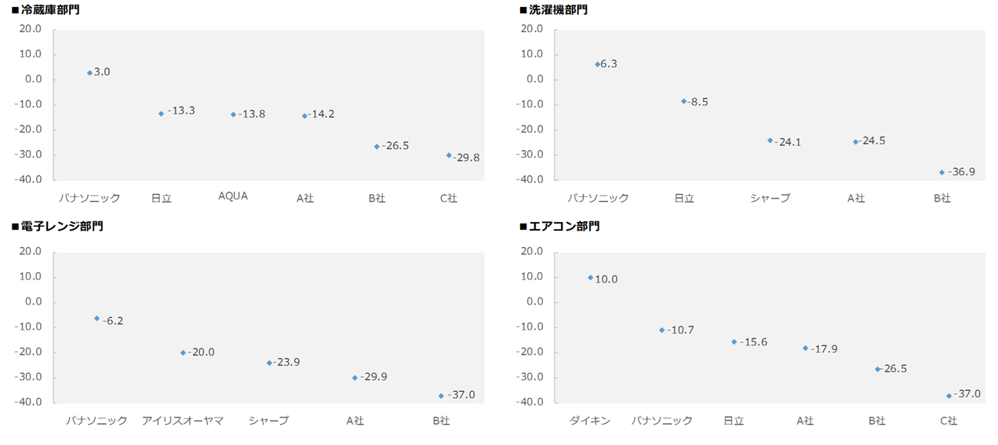998x445 pixels.
Task: Click the 3.0 data marker in 冷蔵庫部門 chart
Action: coord(89,72)
